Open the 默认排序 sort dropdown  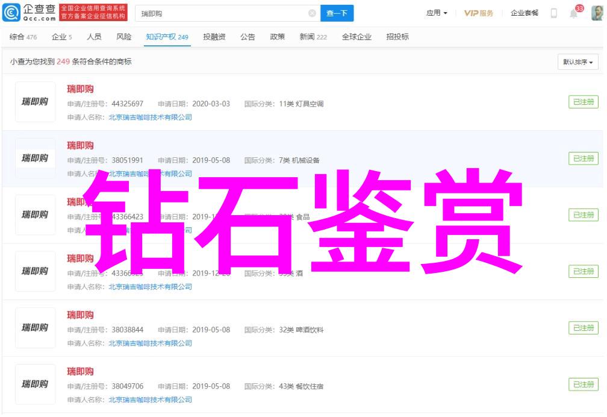click(x=578, y=62)
